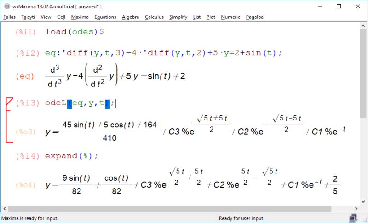Screen dimensions: 368x223
Task: Open the Calculus menu
Action: [154, 17]
